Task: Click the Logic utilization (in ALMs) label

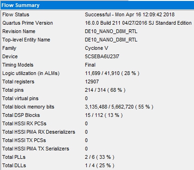Action: pyautogui.click(x=31, y=73)
